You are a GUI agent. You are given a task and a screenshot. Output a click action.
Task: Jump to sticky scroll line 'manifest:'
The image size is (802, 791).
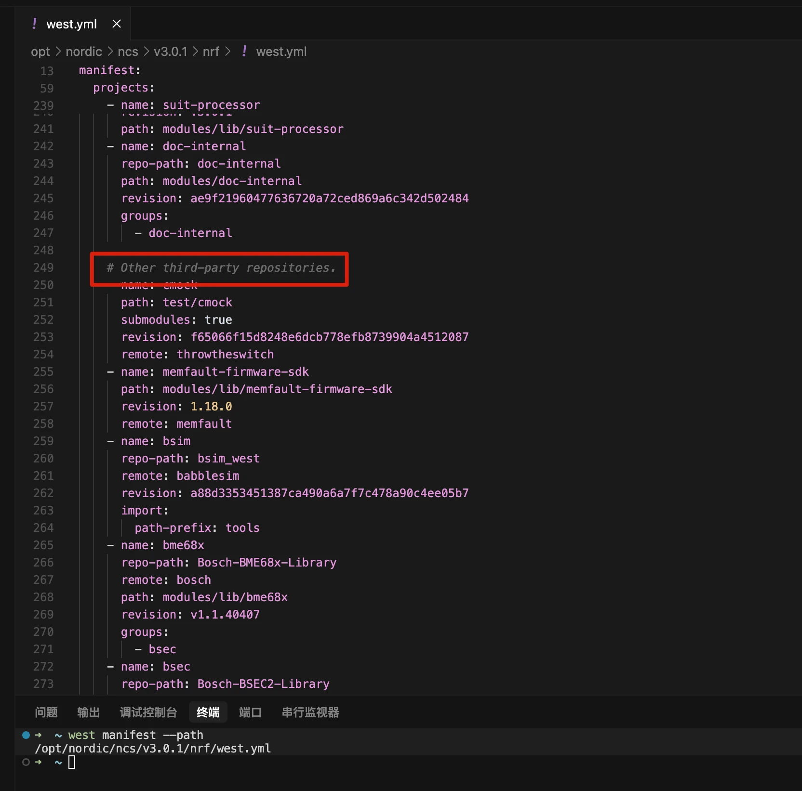(x=110, y=70)
